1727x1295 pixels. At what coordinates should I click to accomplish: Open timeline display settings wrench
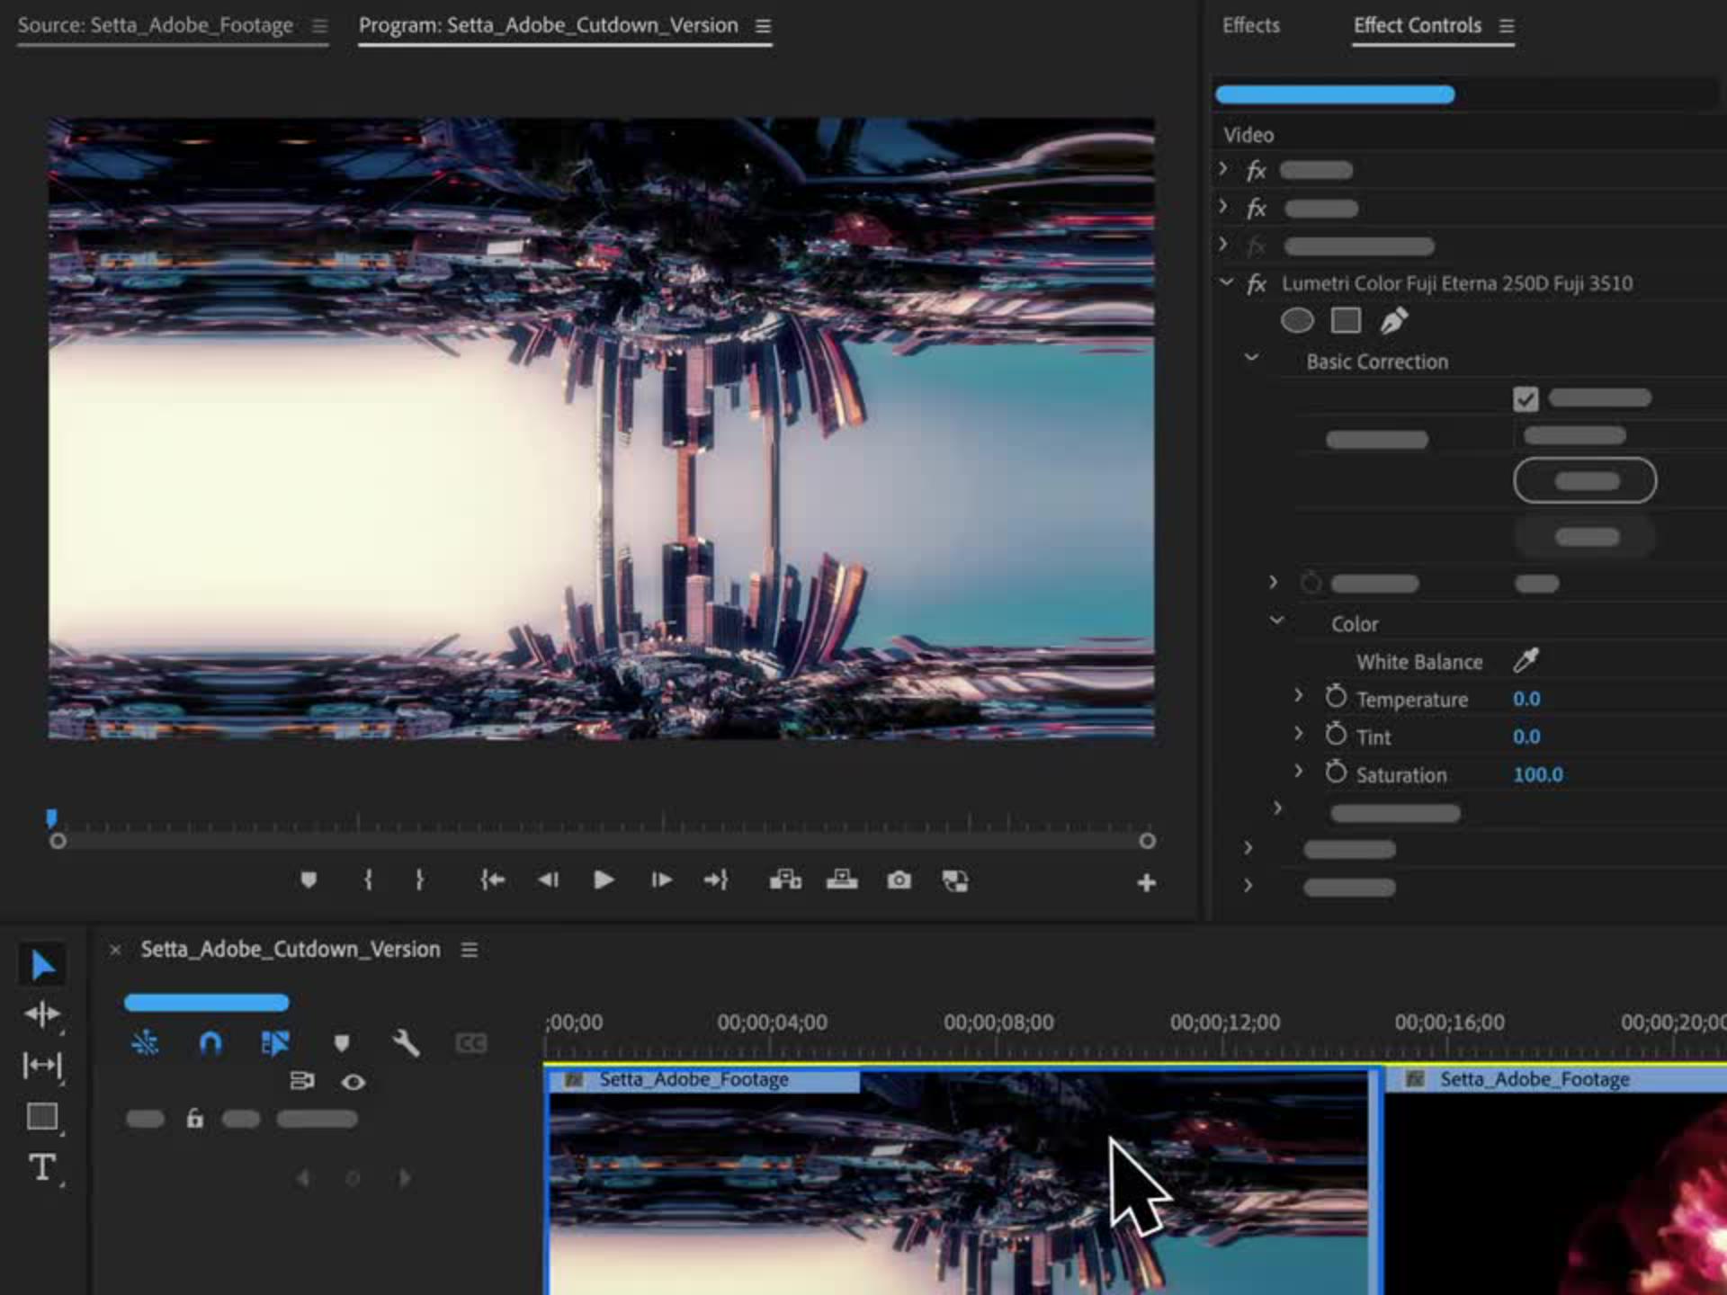(x=406, y=1043)
